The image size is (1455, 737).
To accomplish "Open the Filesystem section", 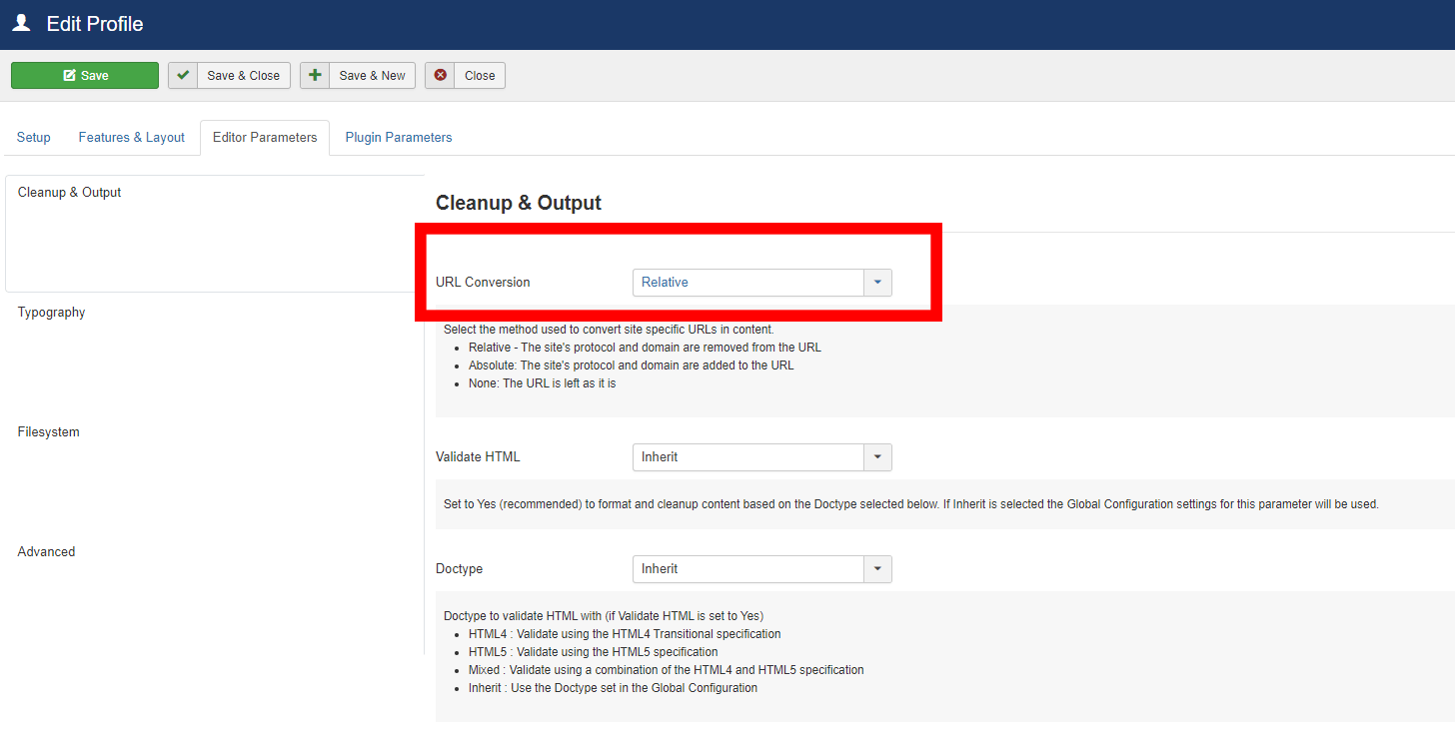I will [48, 431].
